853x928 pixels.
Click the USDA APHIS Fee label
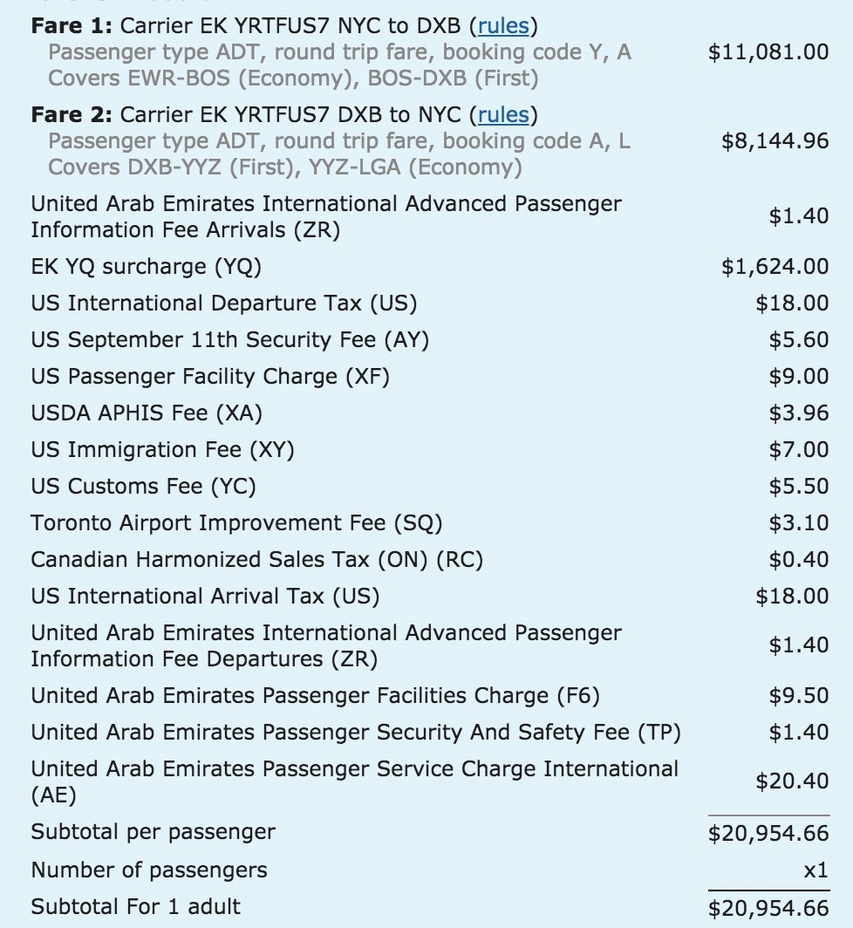coord(147,413)
